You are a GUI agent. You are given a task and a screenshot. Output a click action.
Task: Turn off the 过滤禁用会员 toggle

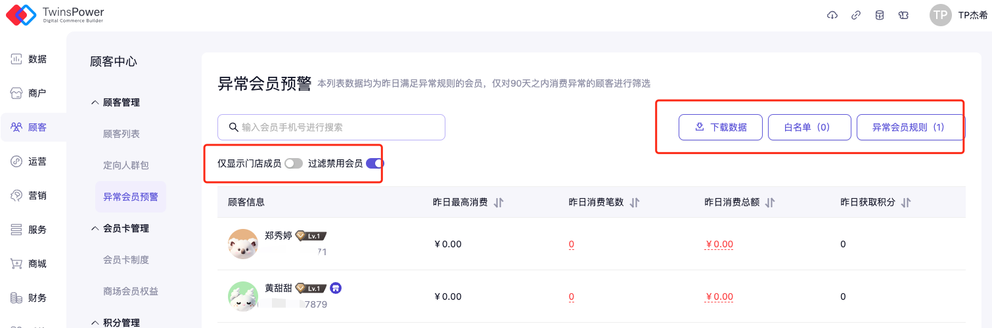pos(374,163)
